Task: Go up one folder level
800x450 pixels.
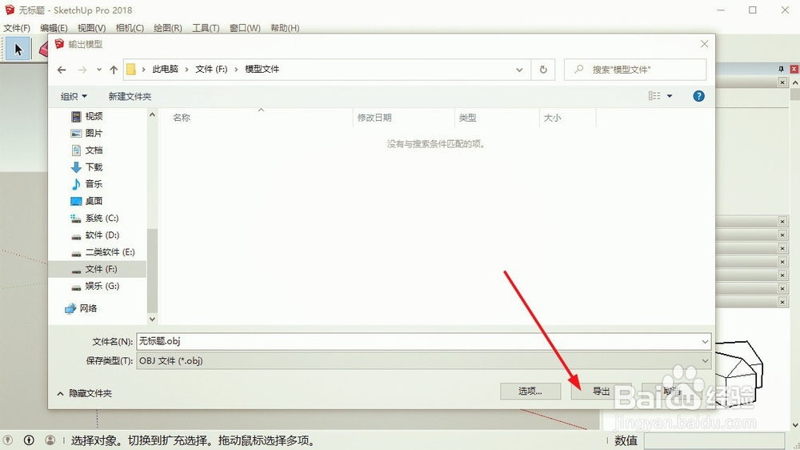Action: click(x=114, y=70)
